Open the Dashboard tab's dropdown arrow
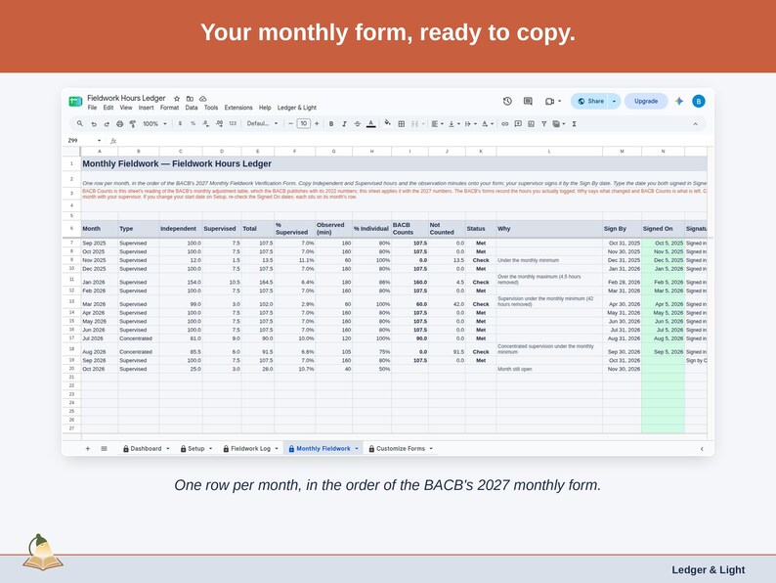The image size is (776, 583). click(x=168, y=449)
